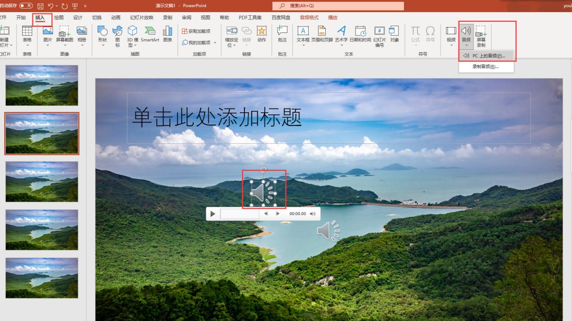Open 我的加载项 add-ins dropdown arrow
The image size is (572, 321).
pos(215,43)
